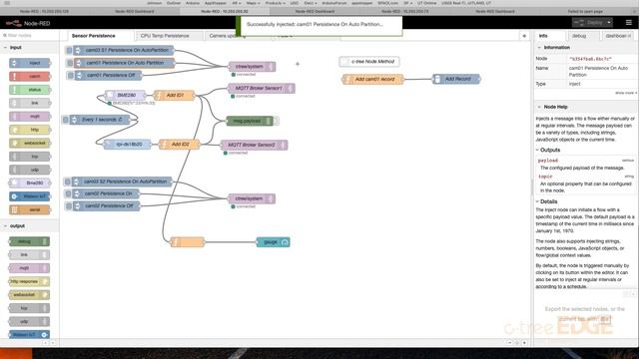Select the rpi-ds18b20 sensor node on canvas
639x359 pixels.
pos(127,144)
